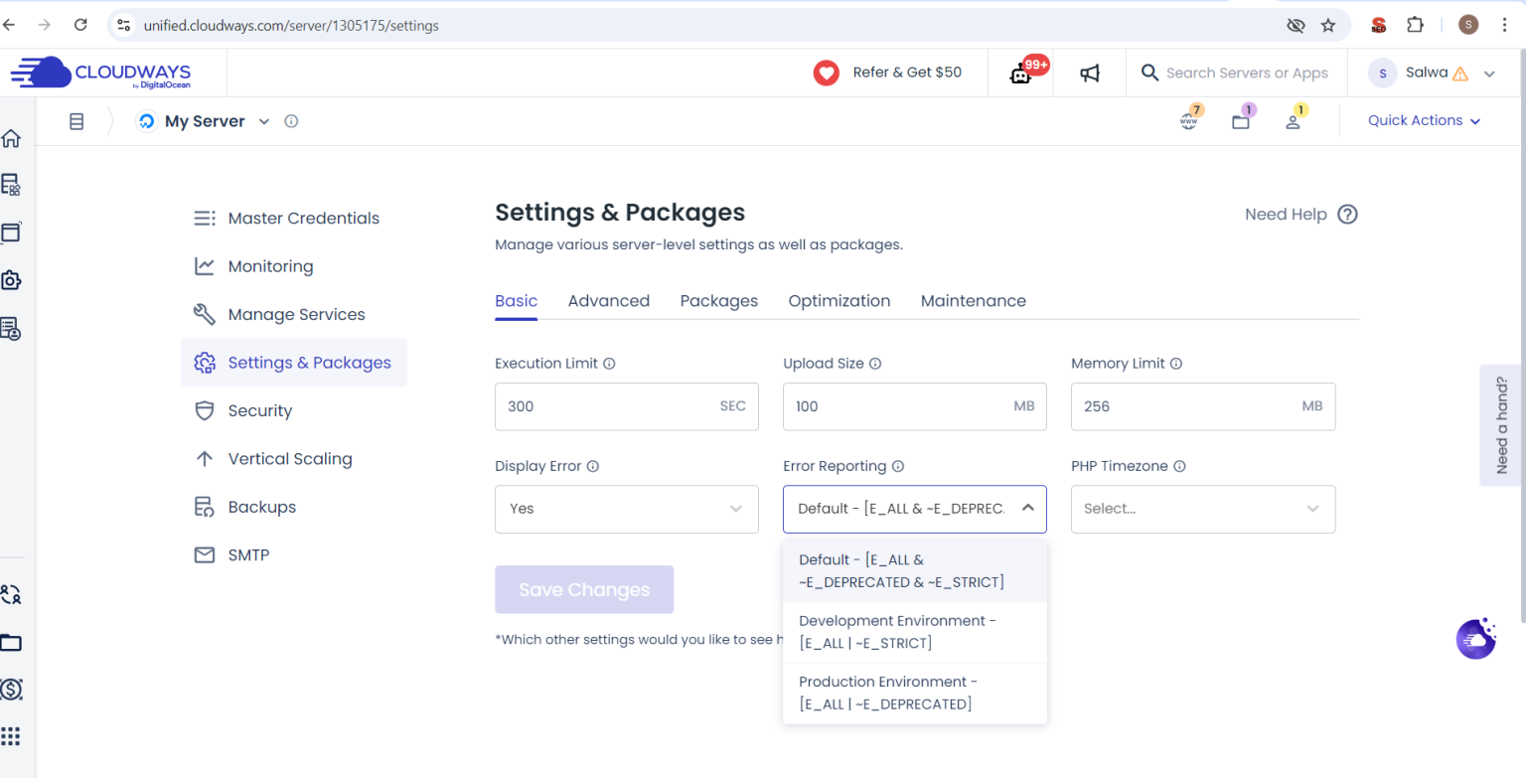Open the Quick Actions dropdown
Image resolution: width=1526 pixels, height=778 pixels.
[x=1424, y=120]
